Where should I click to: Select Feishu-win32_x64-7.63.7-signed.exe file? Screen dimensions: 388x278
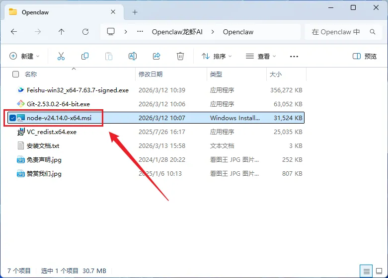click(x=78, y=90)
